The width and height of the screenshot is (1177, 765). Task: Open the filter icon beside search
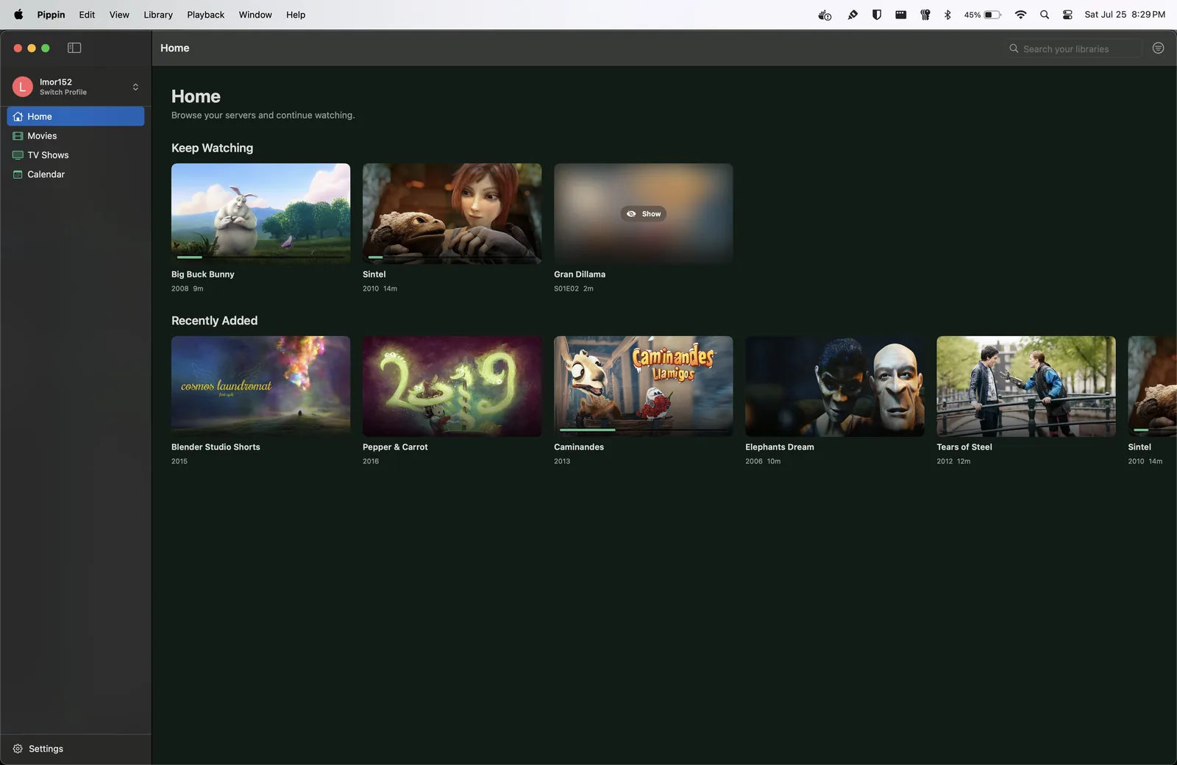point(1158,48)
